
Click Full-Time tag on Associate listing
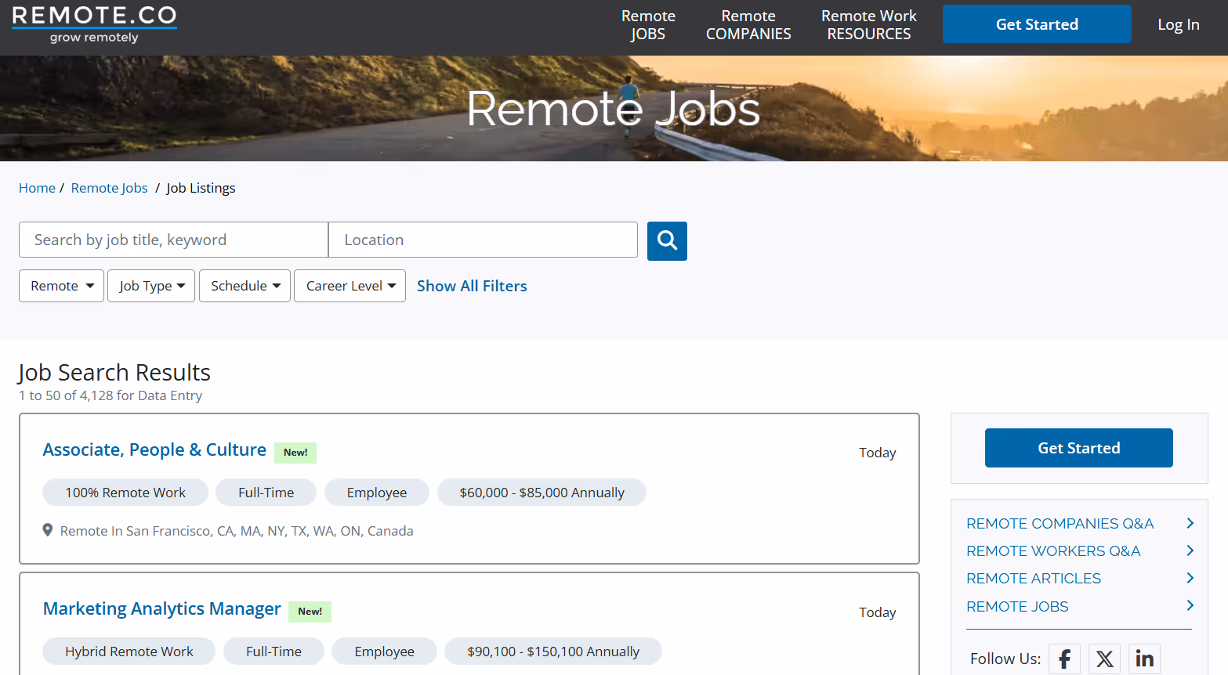point(266,493)
